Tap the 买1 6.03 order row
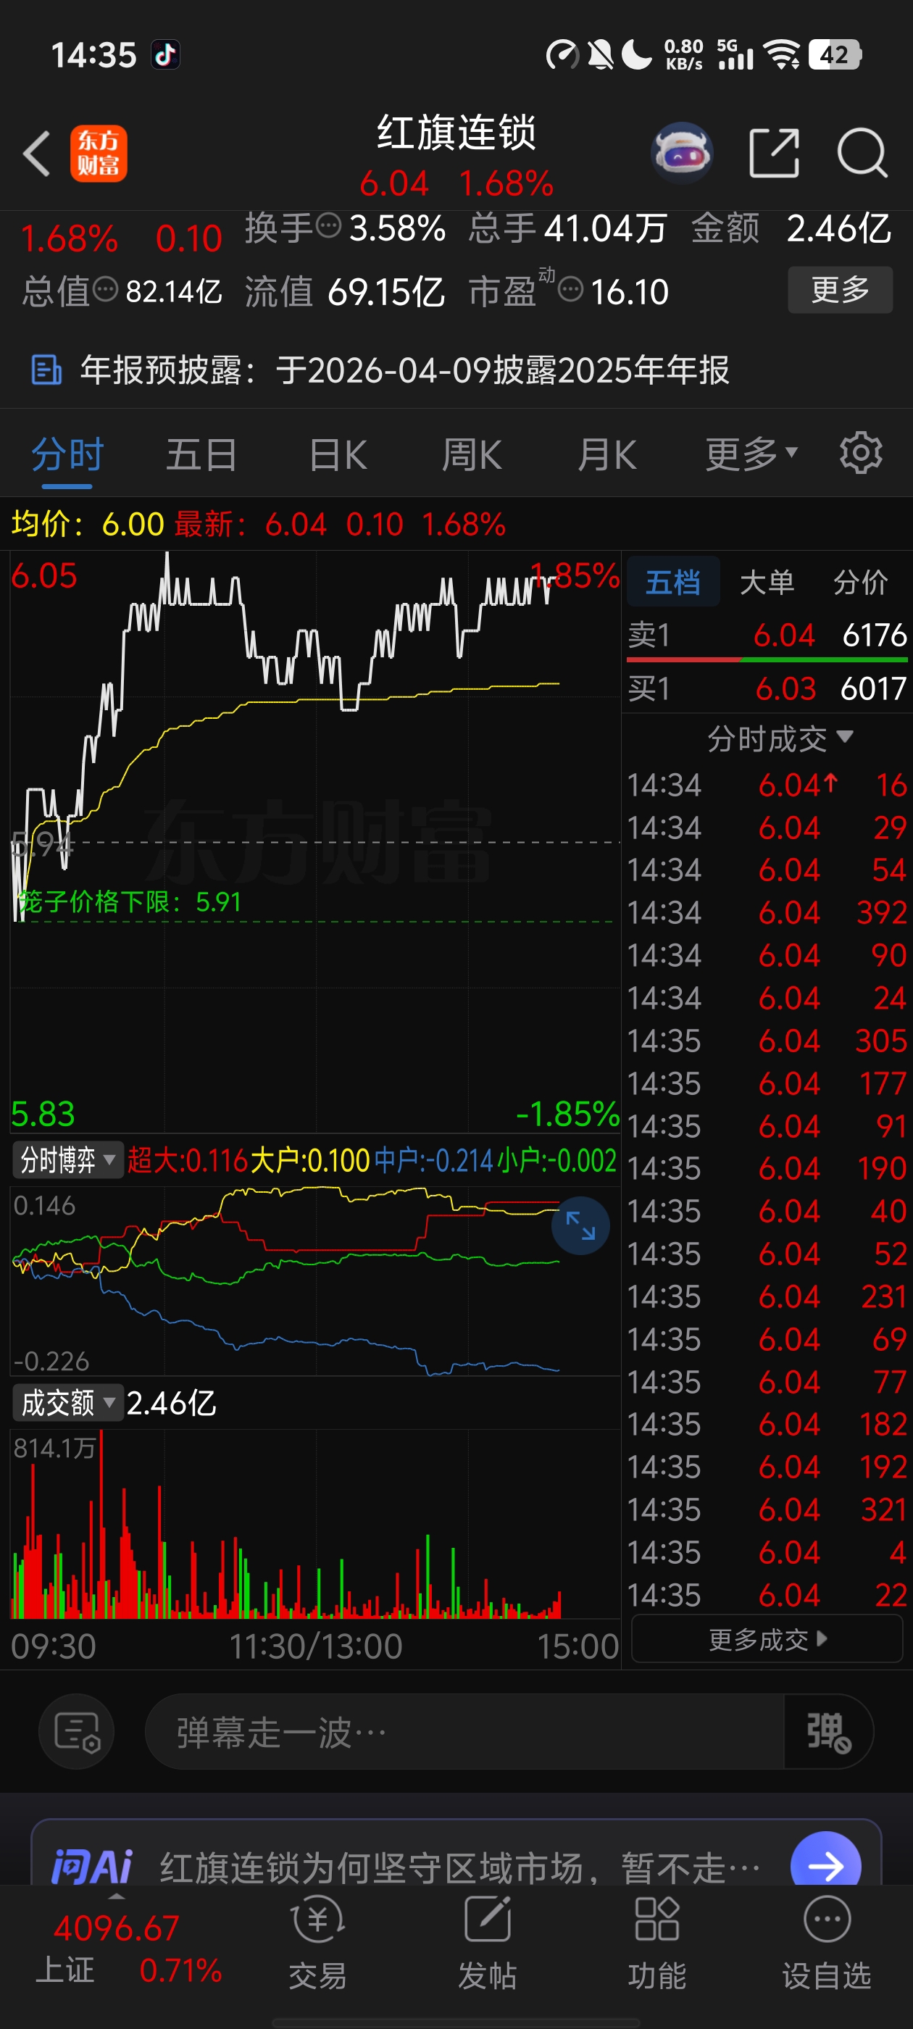 (x=767, y=688)
